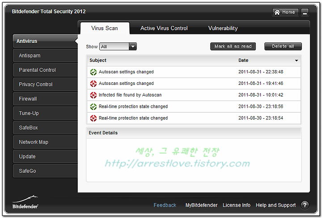Minimize the Bitdefender window
322x218 pixels.
(305, 13)
